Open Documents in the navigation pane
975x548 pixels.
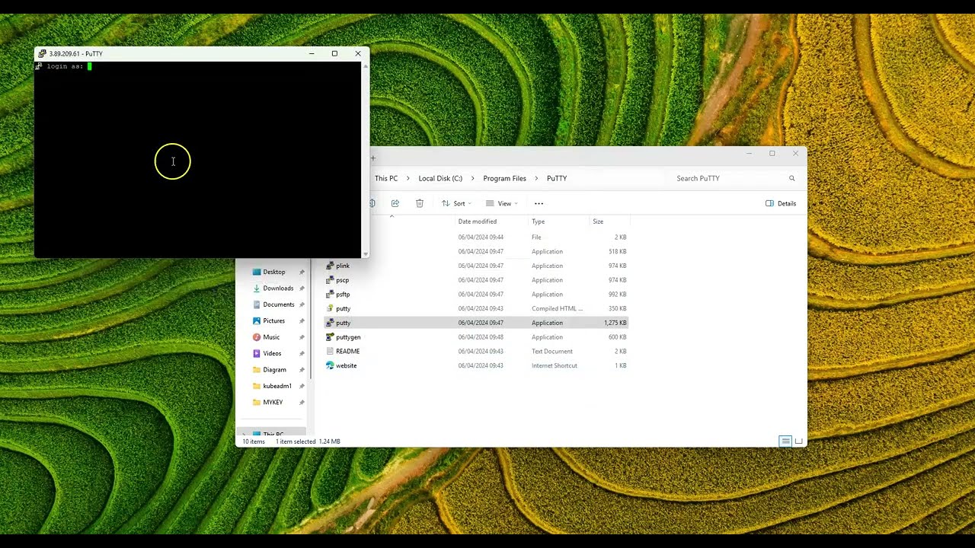coord(278,304)
